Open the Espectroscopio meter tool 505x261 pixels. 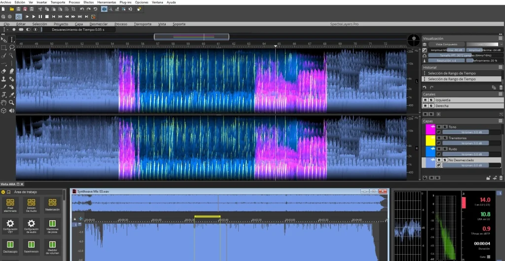31,247
